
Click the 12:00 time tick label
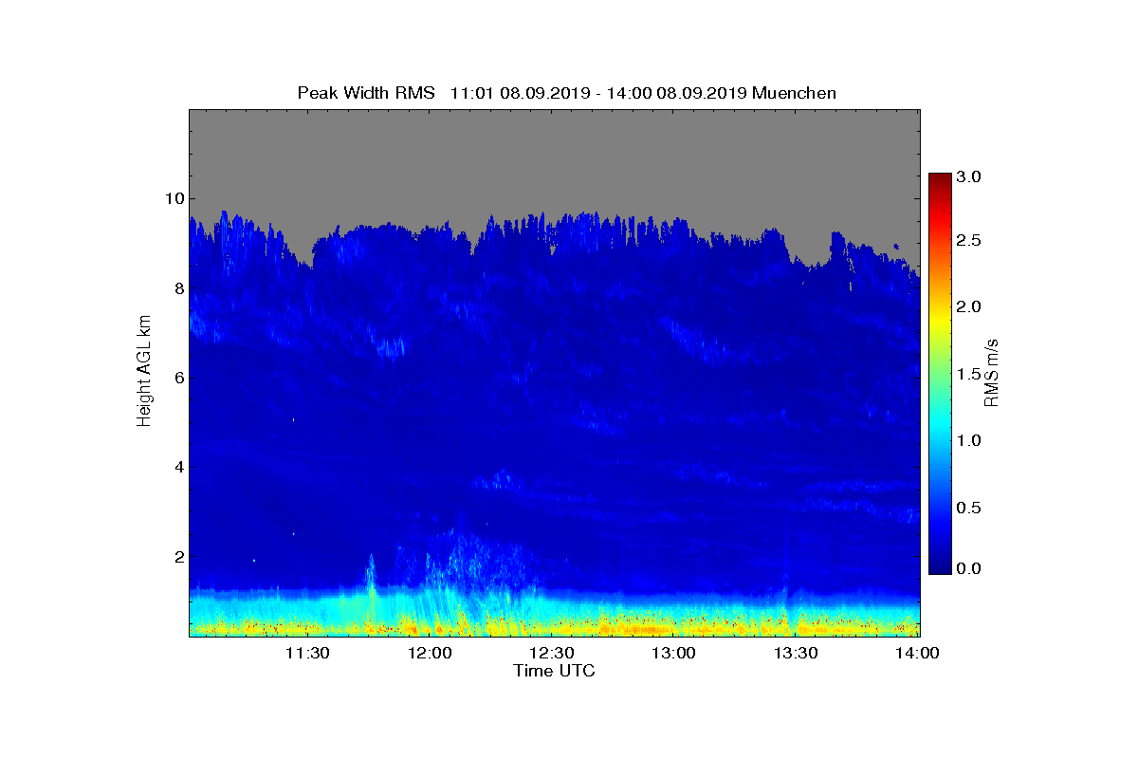[430, 654]
